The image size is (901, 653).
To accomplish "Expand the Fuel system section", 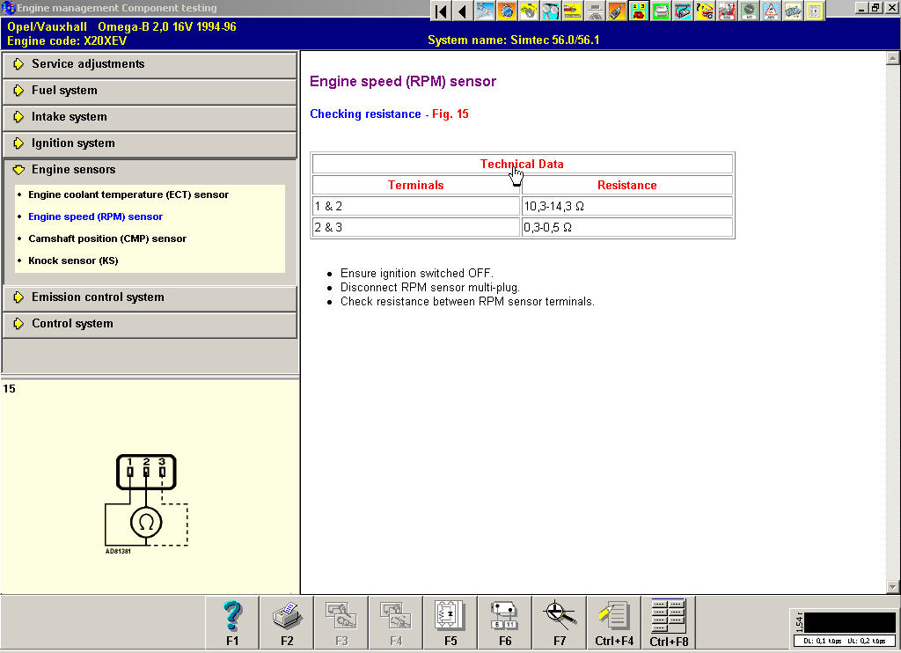I will pyautogui.click(x=64, y=91).
